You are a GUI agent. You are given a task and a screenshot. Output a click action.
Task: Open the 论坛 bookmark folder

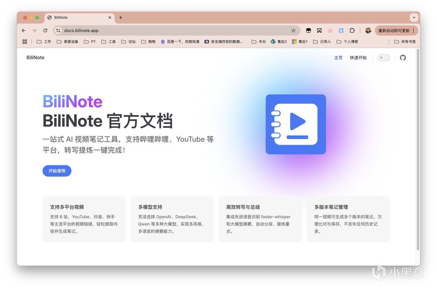point(128,42)
